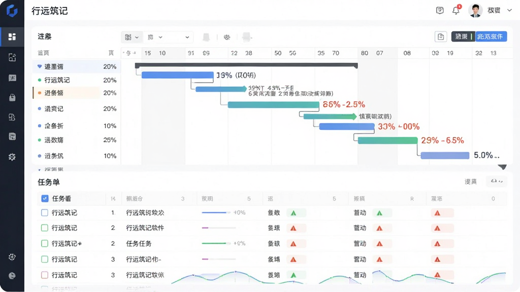Check the pink-outlined checkbox in the task table
The image size is (520, 292).
tap(45, 275)
